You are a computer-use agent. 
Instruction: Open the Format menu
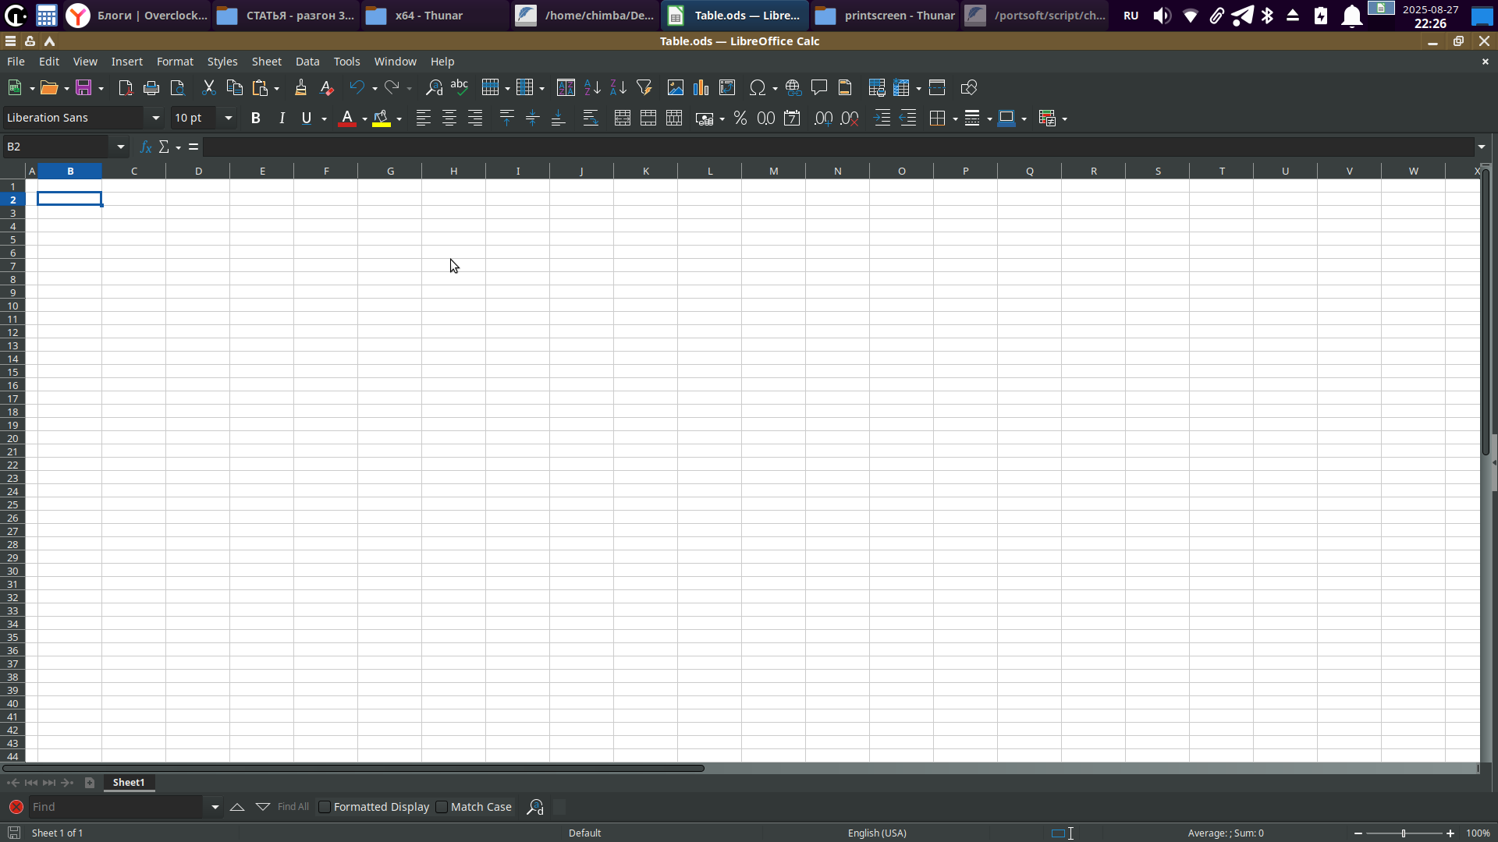click(x=174, y=62)
